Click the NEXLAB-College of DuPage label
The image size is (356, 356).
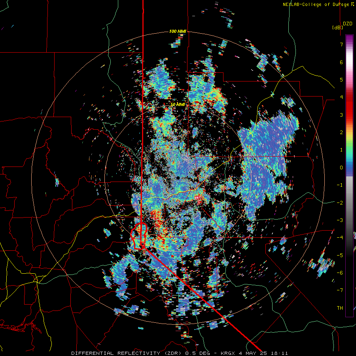318,4
